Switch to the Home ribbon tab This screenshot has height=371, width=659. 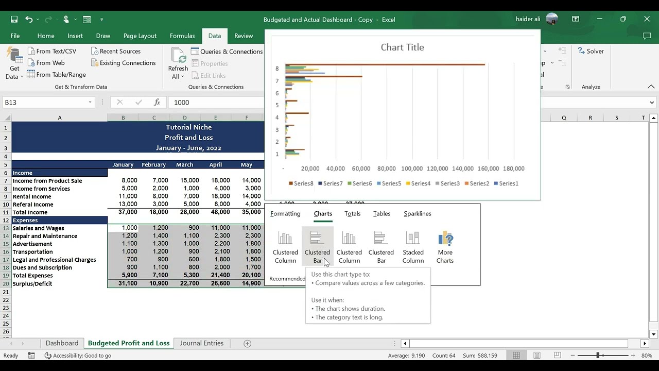[x=46, y=36]
